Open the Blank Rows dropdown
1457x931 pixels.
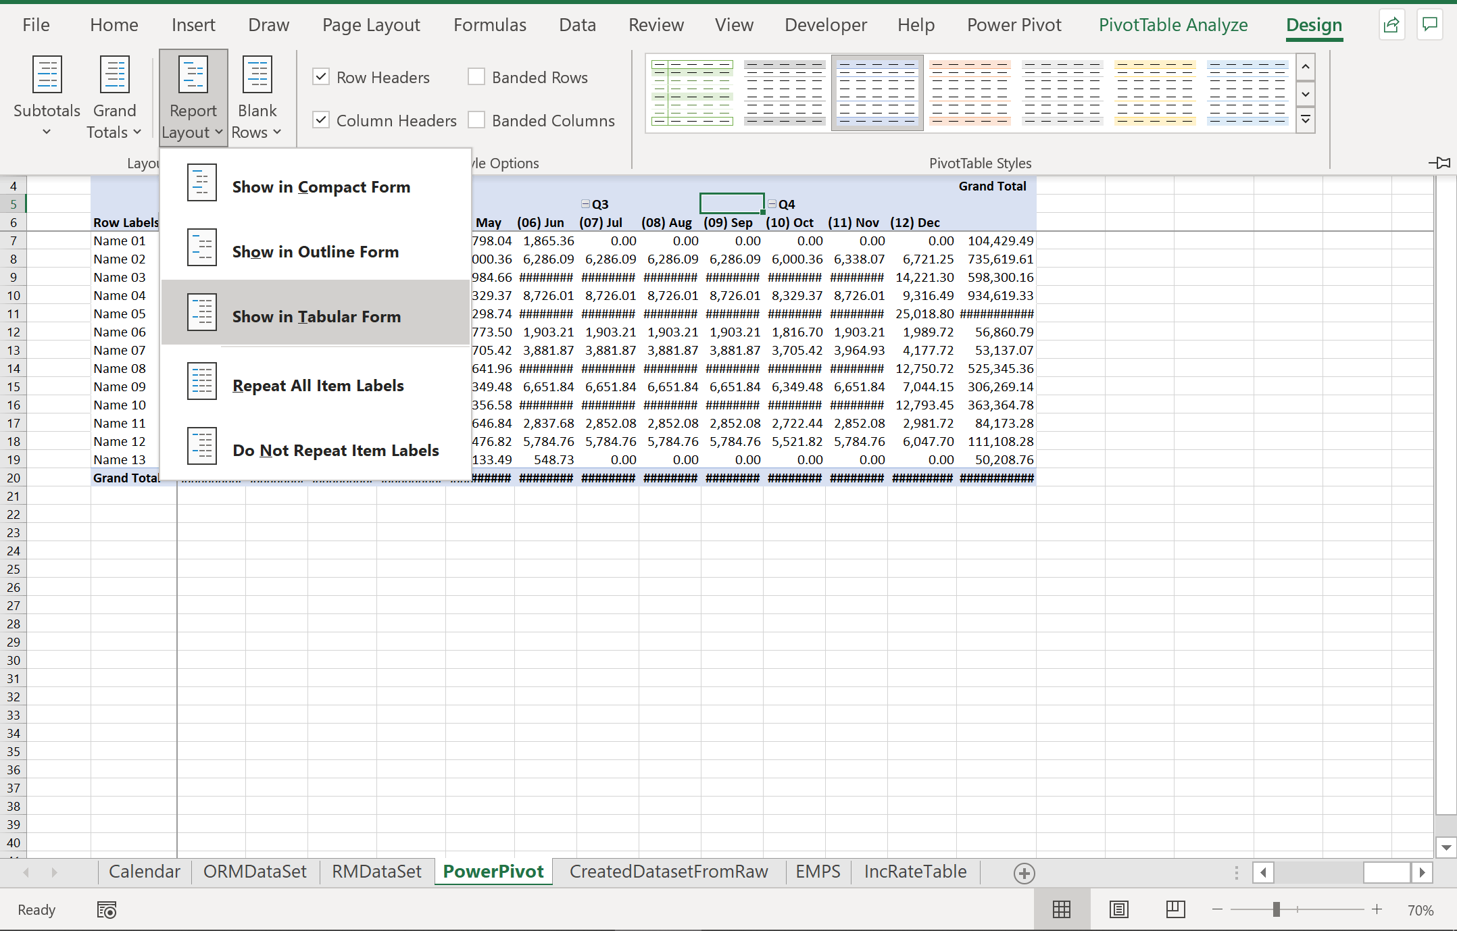pos(257,96)
